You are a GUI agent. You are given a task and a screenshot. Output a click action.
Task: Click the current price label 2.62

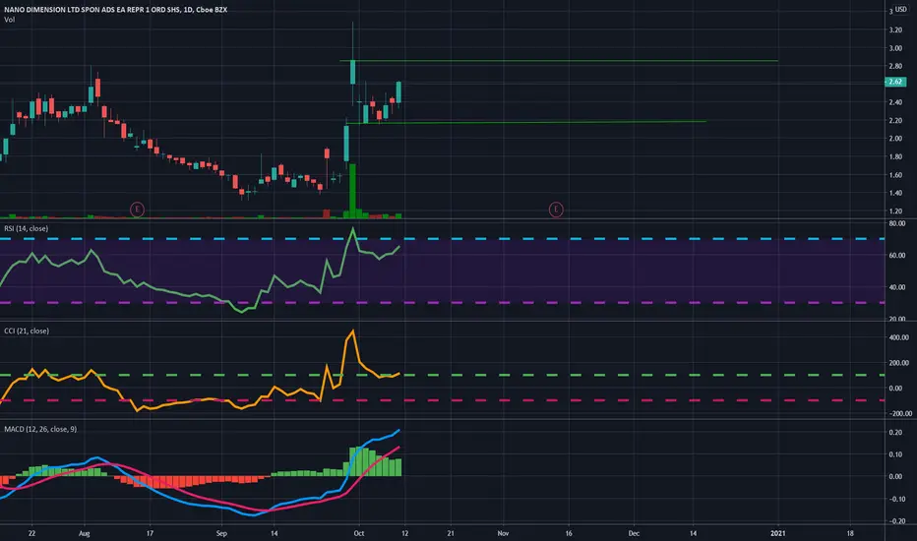tap(895, 82)
